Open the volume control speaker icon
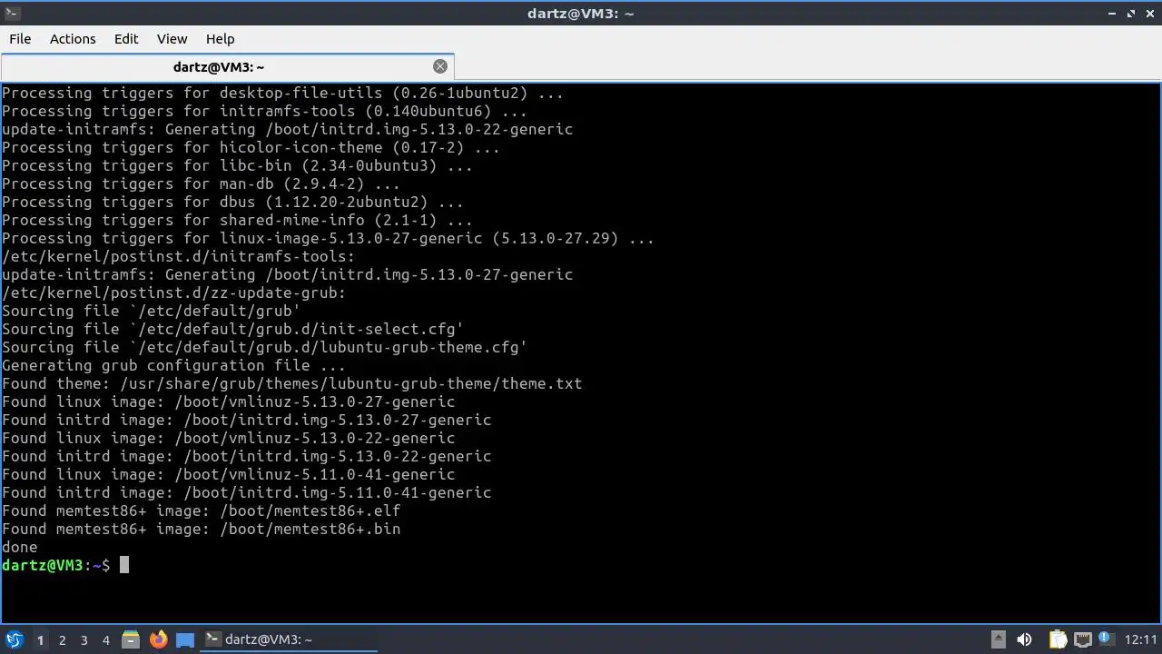Image resolution: width=1162 pixels, height=654 pixels. click(1025, 639)
